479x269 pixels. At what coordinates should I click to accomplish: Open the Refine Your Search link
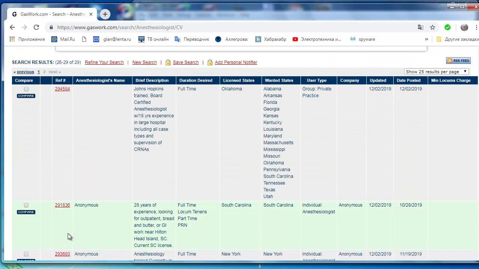pos(104,62)
